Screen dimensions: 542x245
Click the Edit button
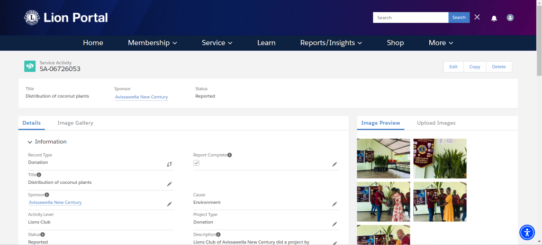point(454,67)
